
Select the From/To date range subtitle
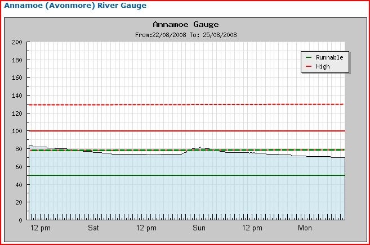(x=186, y=34)
